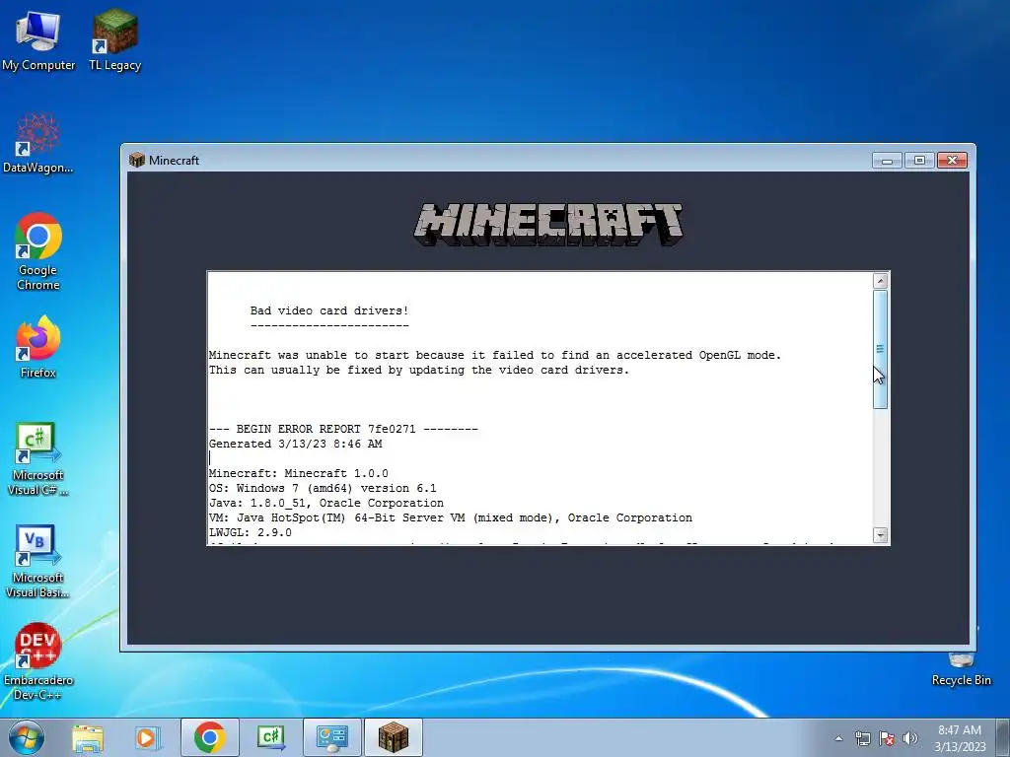Click the 'VM: Java HotSpot(TM)' line

click(x=450, y=518)
